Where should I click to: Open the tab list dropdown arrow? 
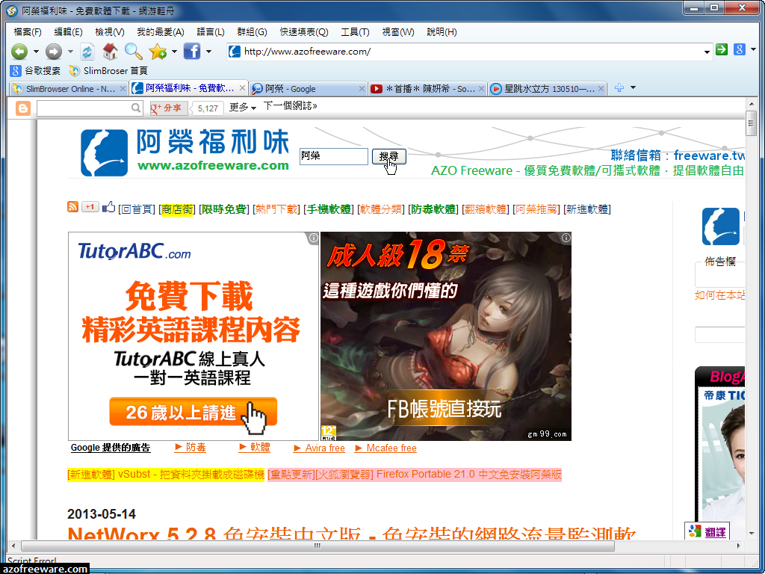[x=634, y=88]
